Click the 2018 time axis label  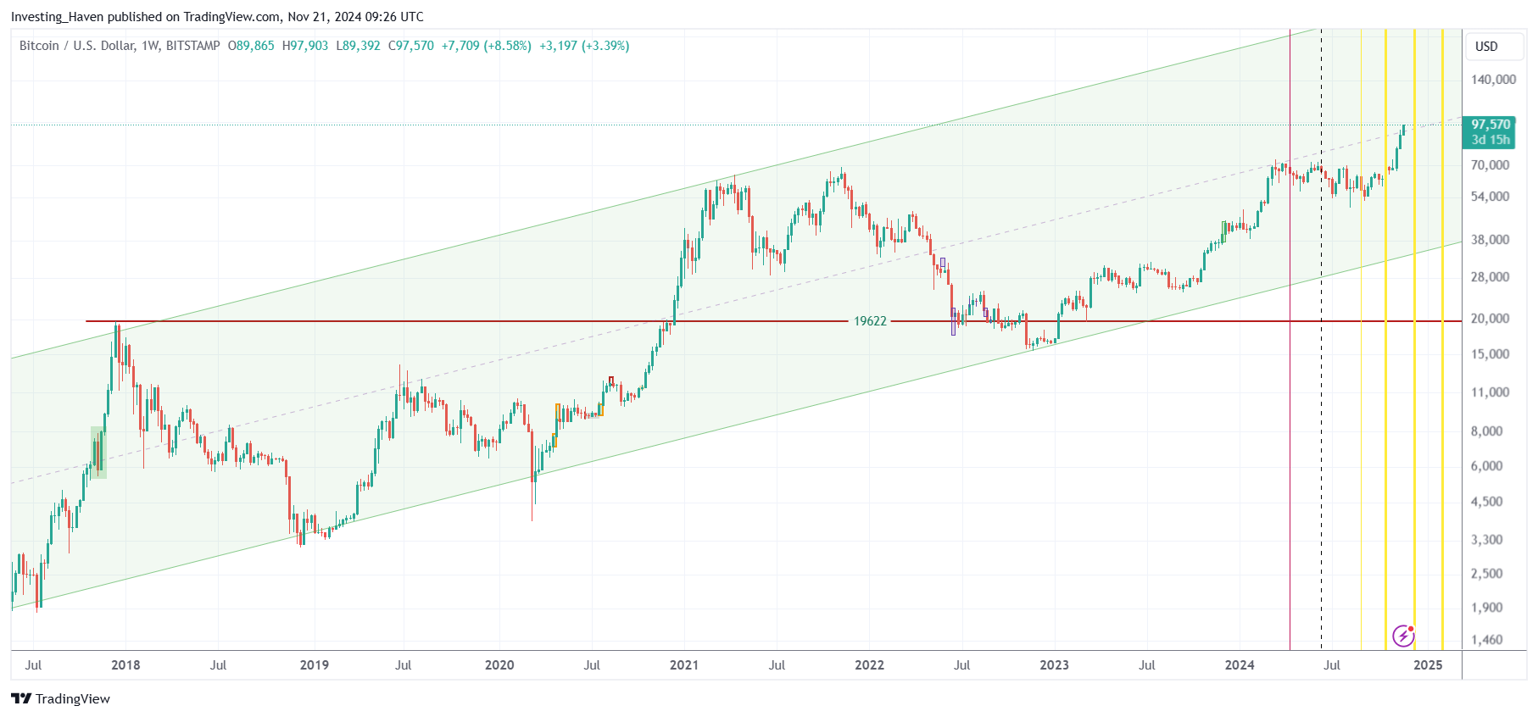tap(125, 665)
